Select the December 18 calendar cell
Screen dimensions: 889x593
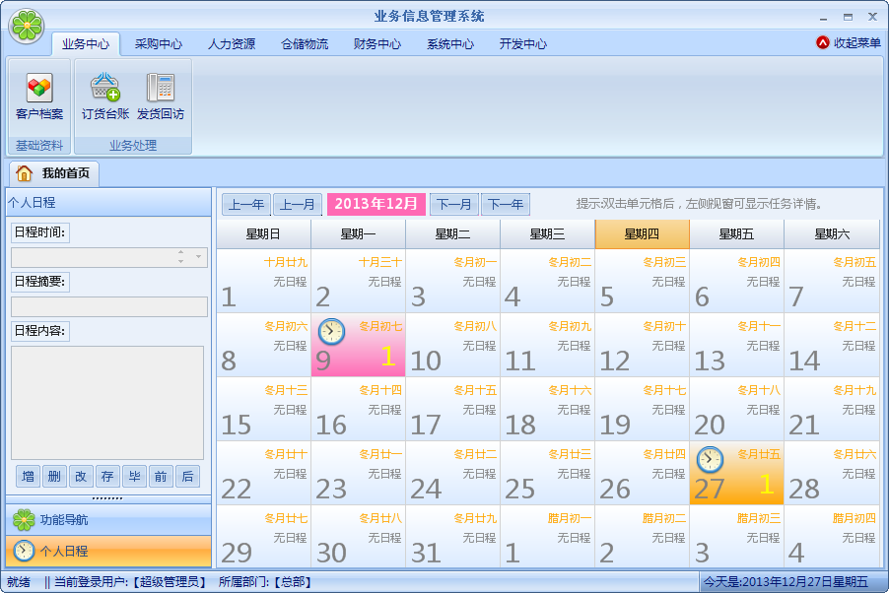547,409
